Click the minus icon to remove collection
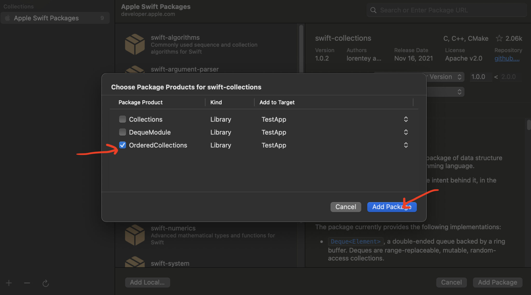The height and width of the screenshot is (295, 531). [x=27, y=283]
